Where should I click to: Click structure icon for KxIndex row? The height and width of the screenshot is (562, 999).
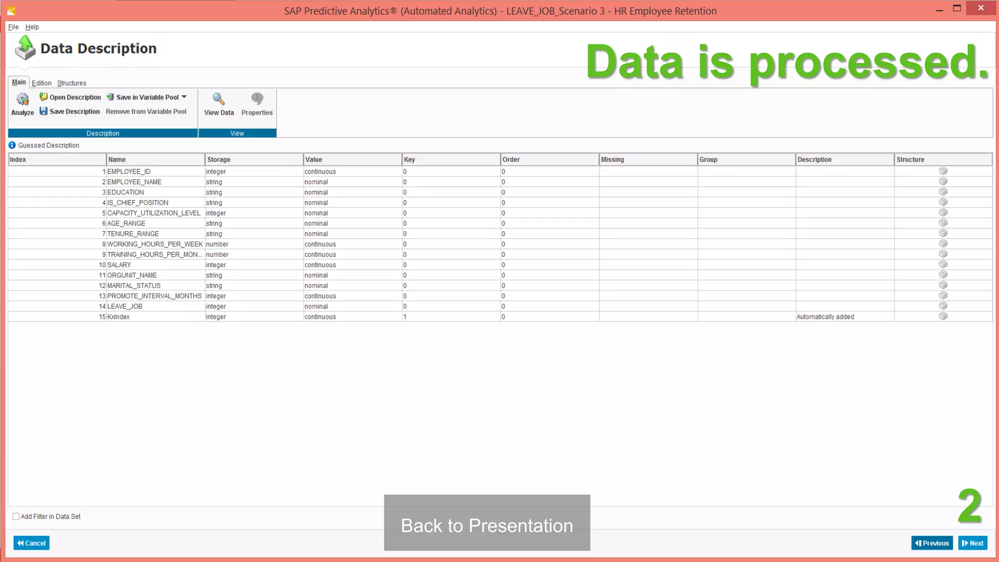click(x=943, y=316)
